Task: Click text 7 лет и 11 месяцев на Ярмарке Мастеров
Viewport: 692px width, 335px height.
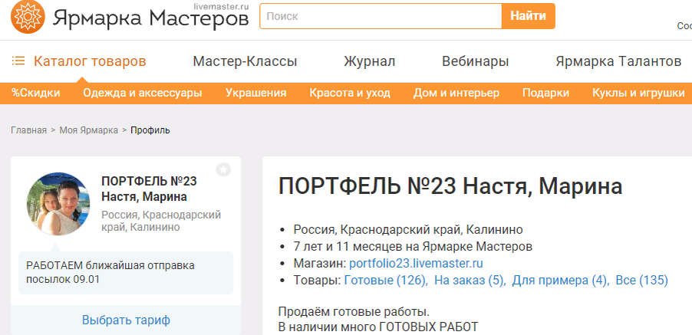Action: click(413, 246)
